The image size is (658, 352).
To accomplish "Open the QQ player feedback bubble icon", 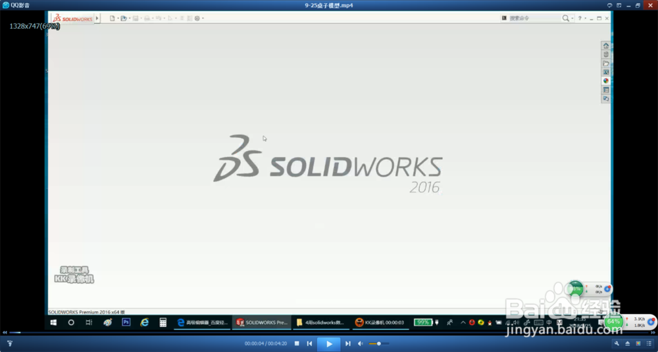I will coord(610,5).
